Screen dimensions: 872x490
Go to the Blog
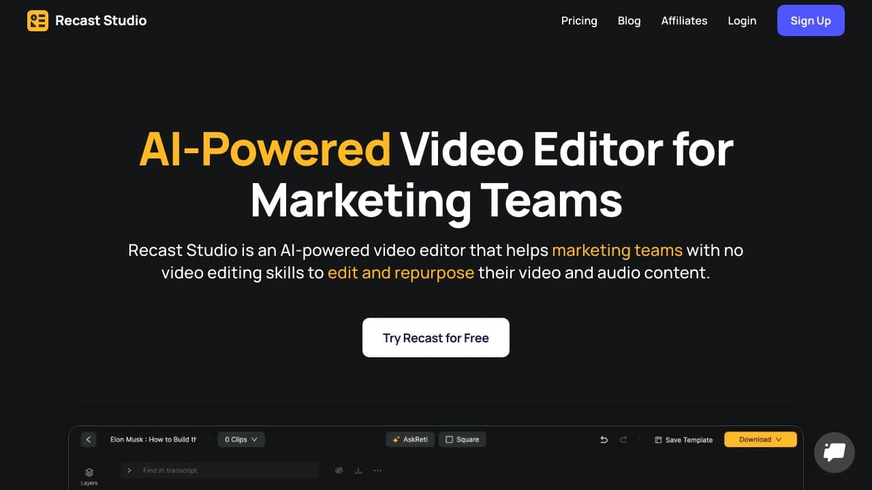[629, 20]
